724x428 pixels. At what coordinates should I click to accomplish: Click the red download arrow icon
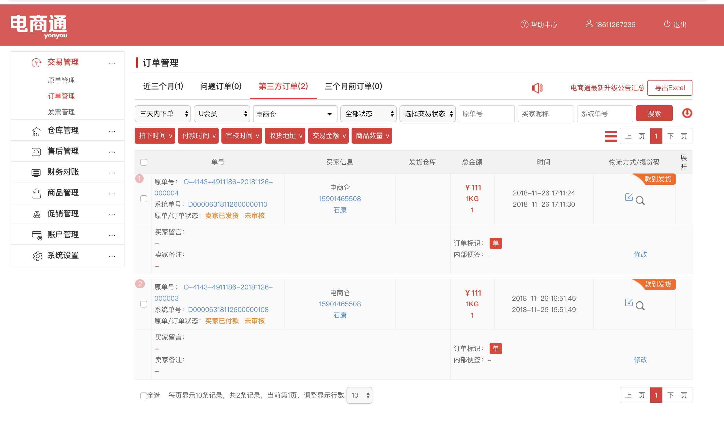(x=687, y=113)
